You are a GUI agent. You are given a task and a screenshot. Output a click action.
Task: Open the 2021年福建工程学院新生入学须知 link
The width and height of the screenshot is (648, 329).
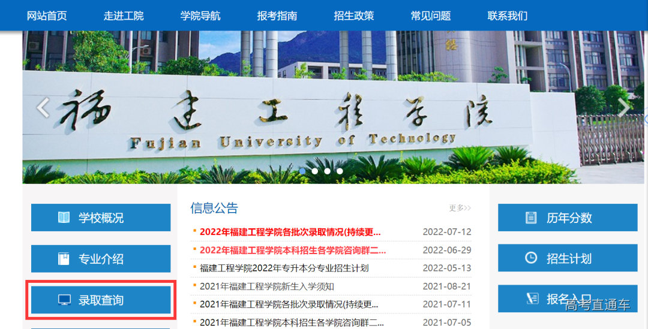click(267, 286)
